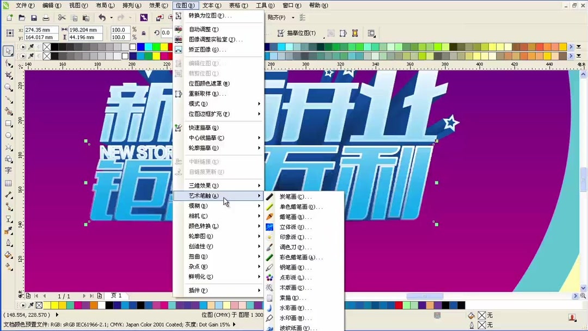Open the Undo history dropdown arrow

coord(112,17)
